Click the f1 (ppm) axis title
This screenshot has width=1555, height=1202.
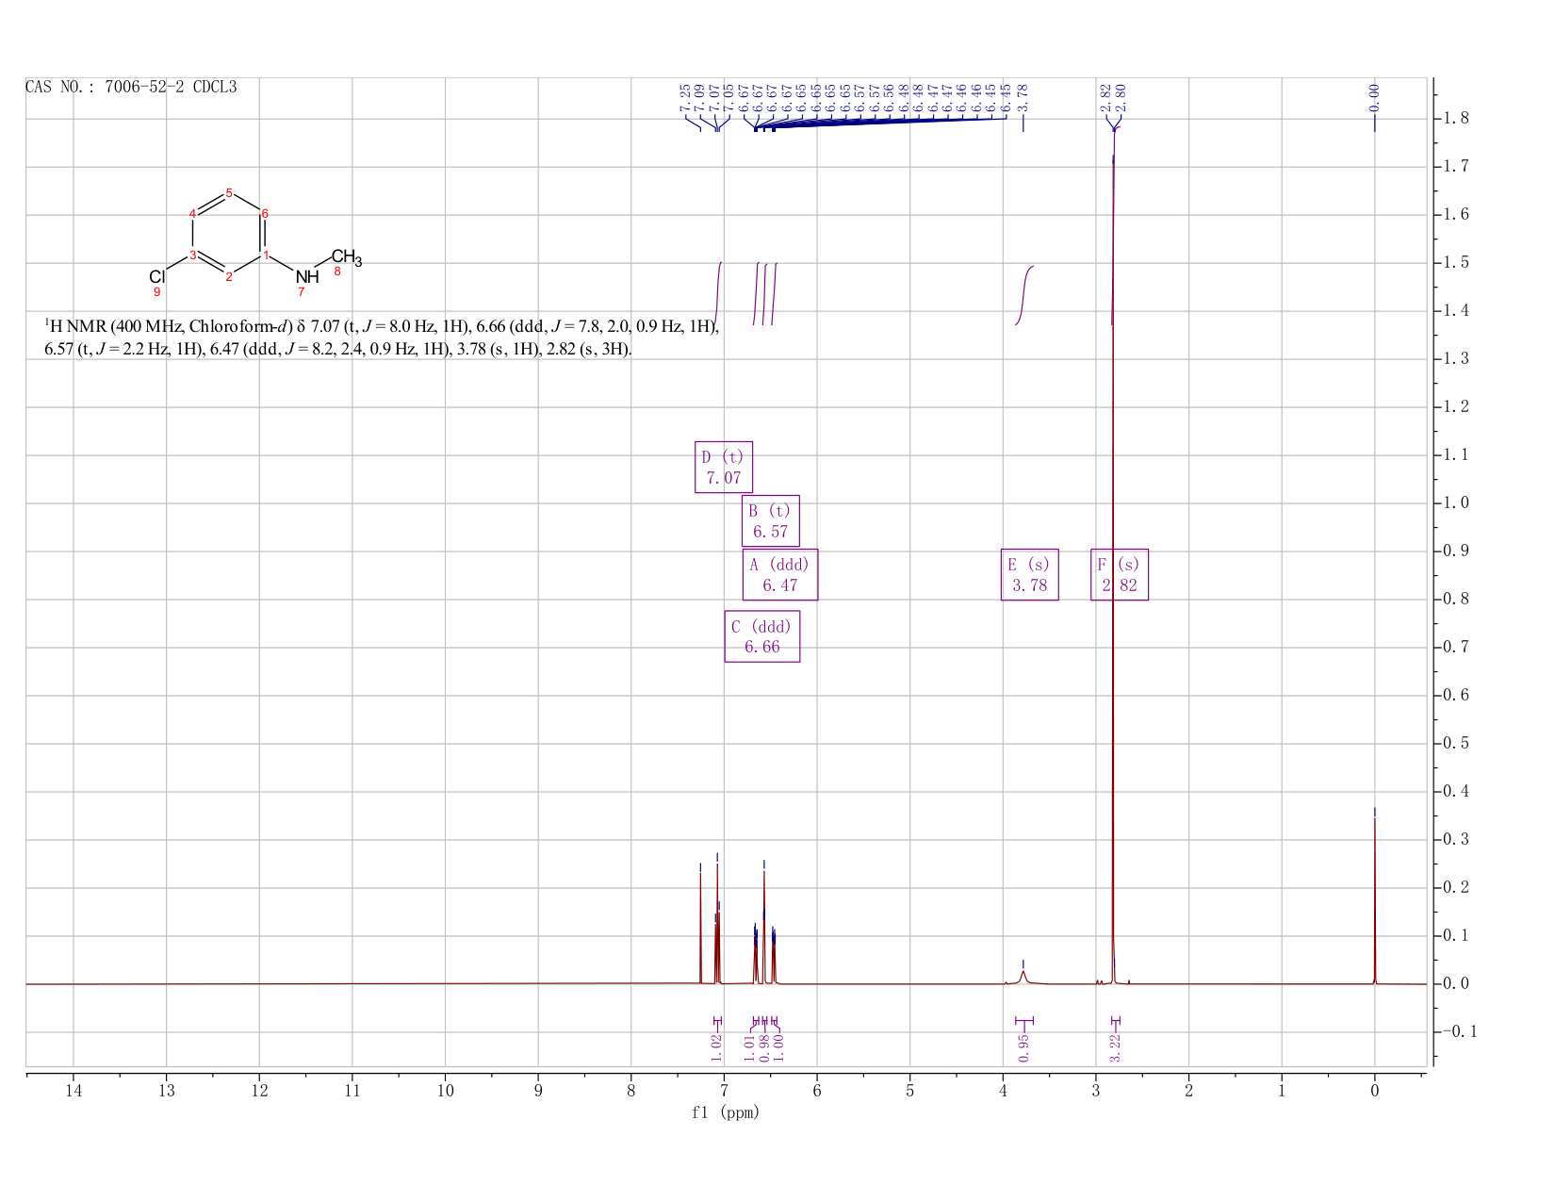[x=726, y=1112]
